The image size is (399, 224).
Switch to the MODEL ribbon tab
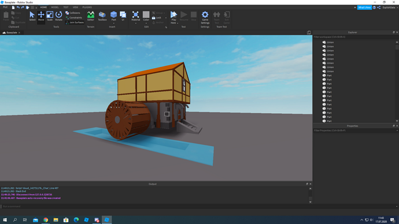(x=55, y=8)
